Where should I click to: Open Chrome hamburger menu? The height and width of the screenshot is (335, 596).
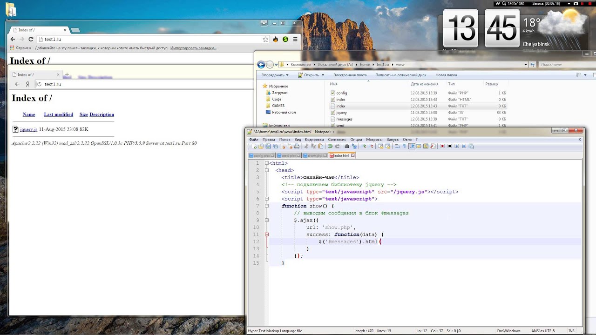click(296, 40)
